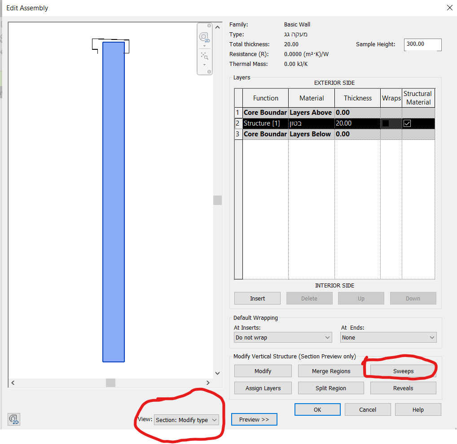Click the preview vertical scrollbar down arrow
The height and width of the screenshot is (444, 457).
tap(217, 373)
